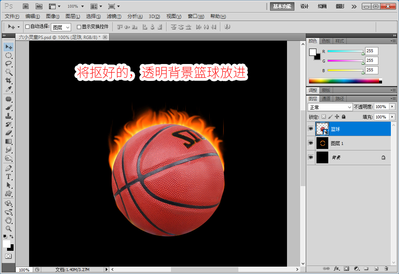Viewport: 399px width, 274px height.
Task: Toggle lock all padlock icon
Action: pos(343,117)
